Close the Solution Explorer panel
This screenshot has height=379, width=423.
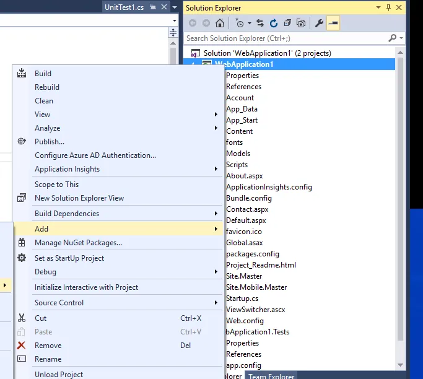click(399, 7)
